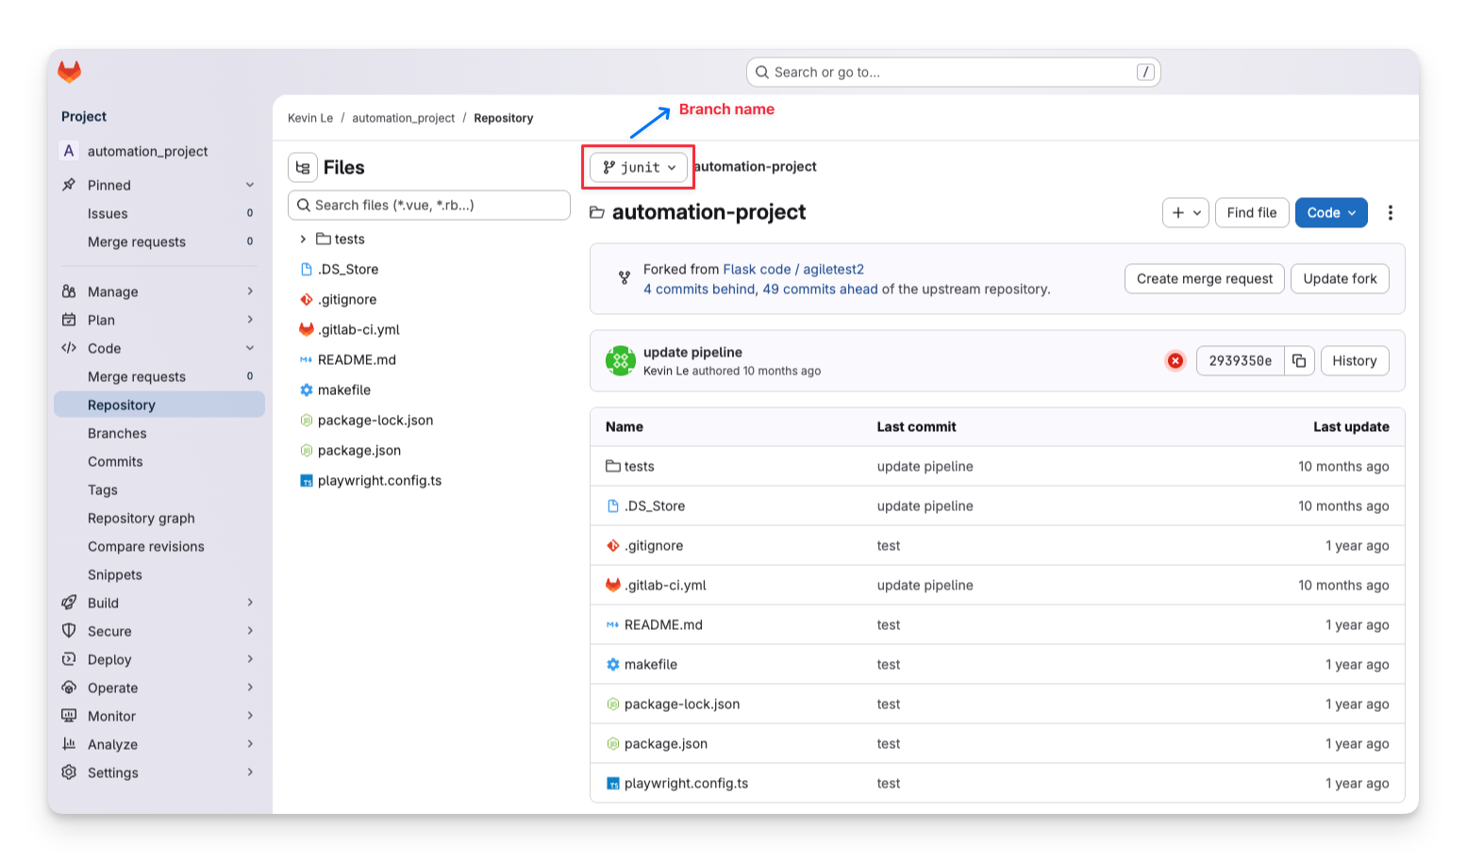Open the Code download dropdown
Viewport: 1467px width, 862px height.
point(1330,212)
